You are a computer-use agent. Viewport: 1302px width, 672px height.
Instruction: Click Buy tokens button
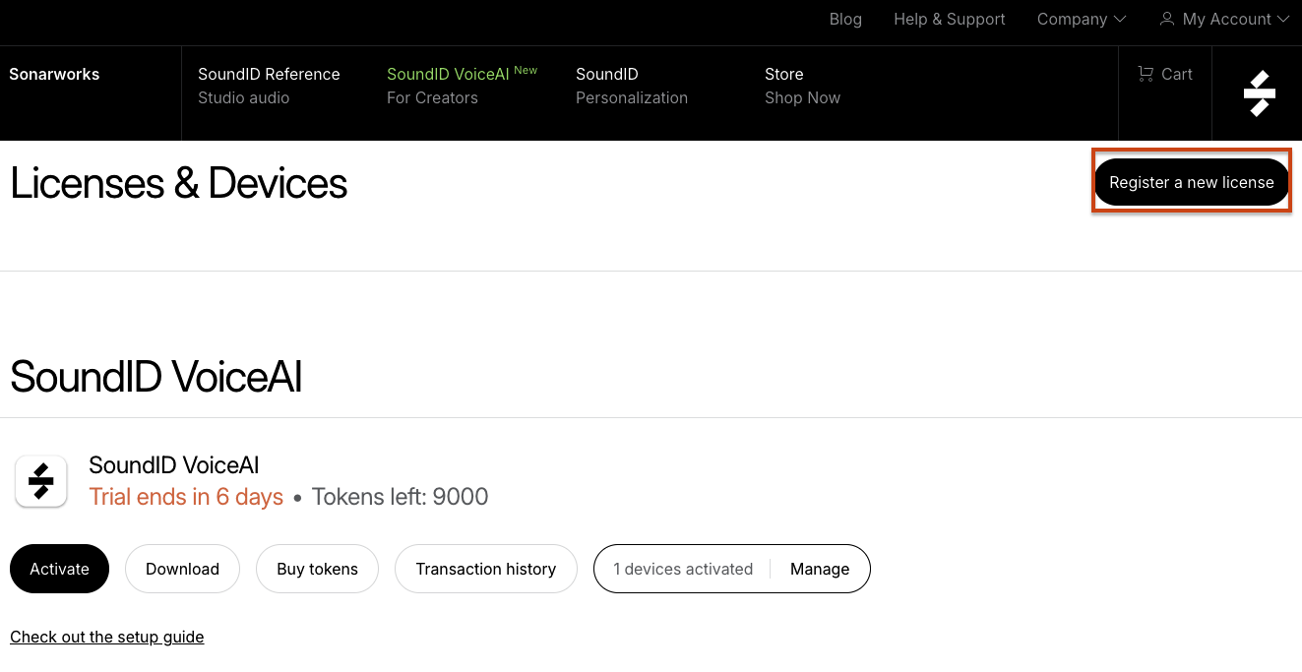(317, 569)
